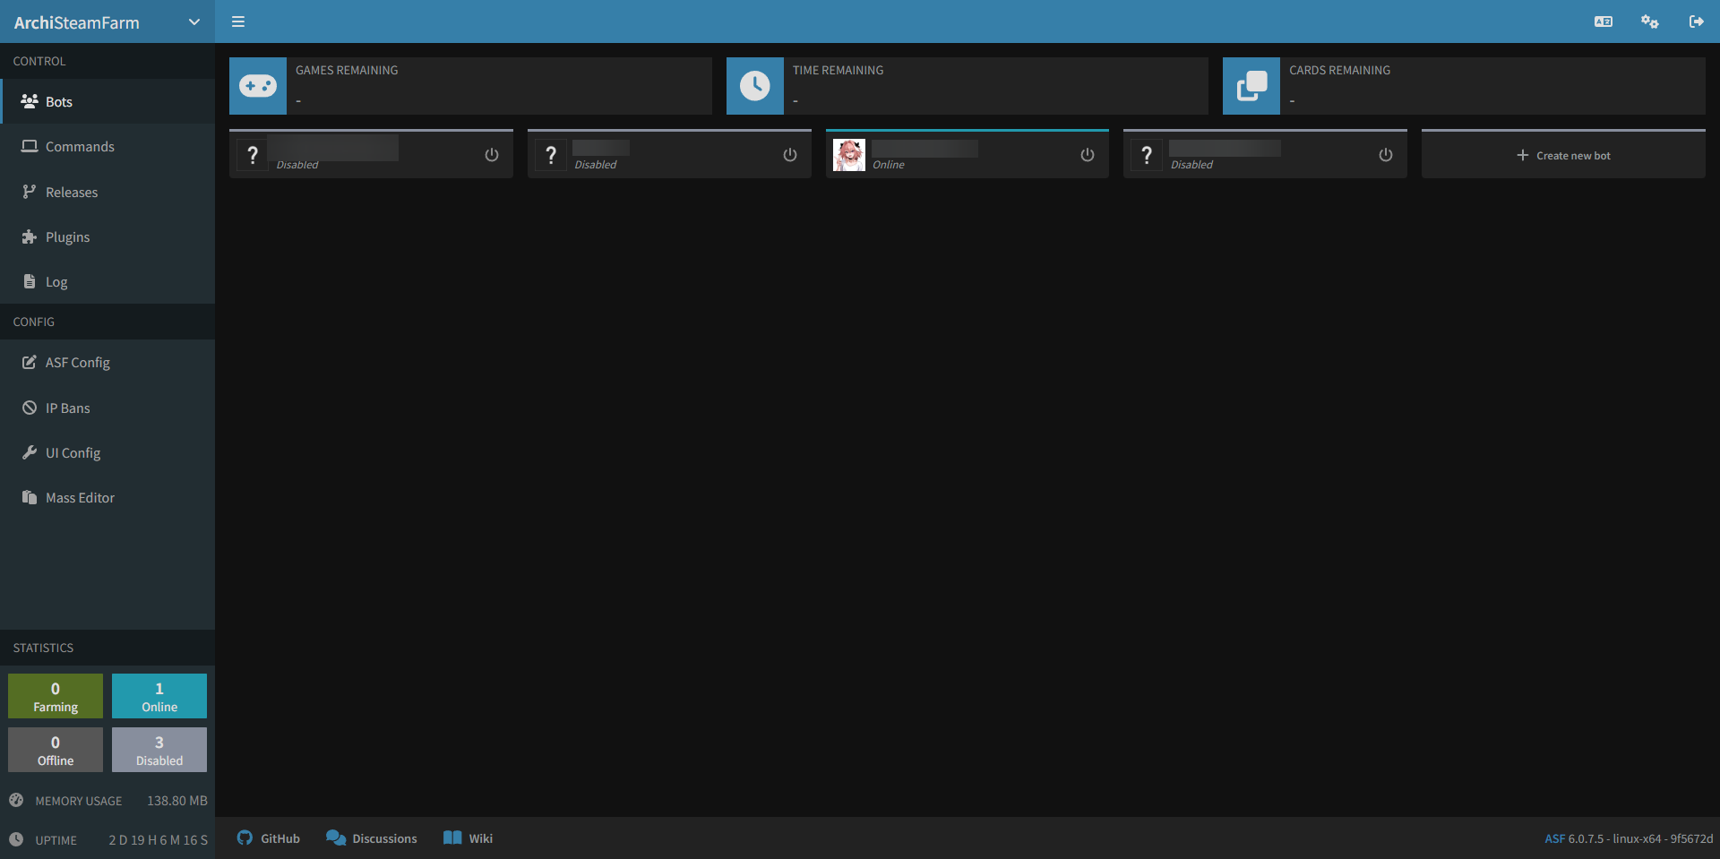Click question mark avatar of last disabled bot
The width and height of the screenshot is (1720, 859).
(1147, 155)
